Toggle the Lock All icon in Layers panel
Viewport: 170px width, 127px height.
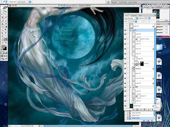point(136,21)
